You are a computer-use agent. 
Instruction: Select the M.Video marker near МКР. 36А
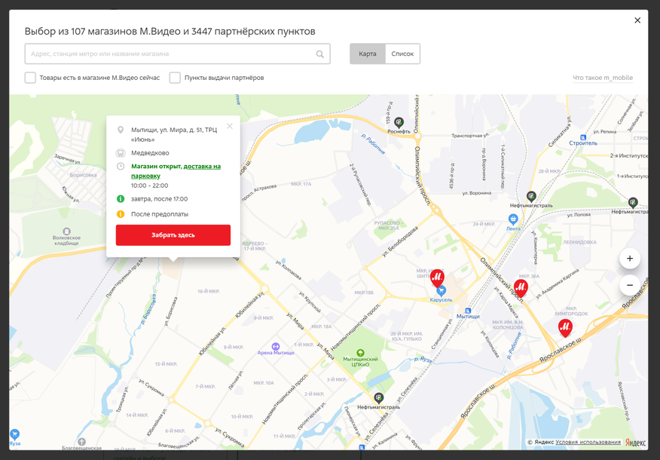(x=521, y=288)
